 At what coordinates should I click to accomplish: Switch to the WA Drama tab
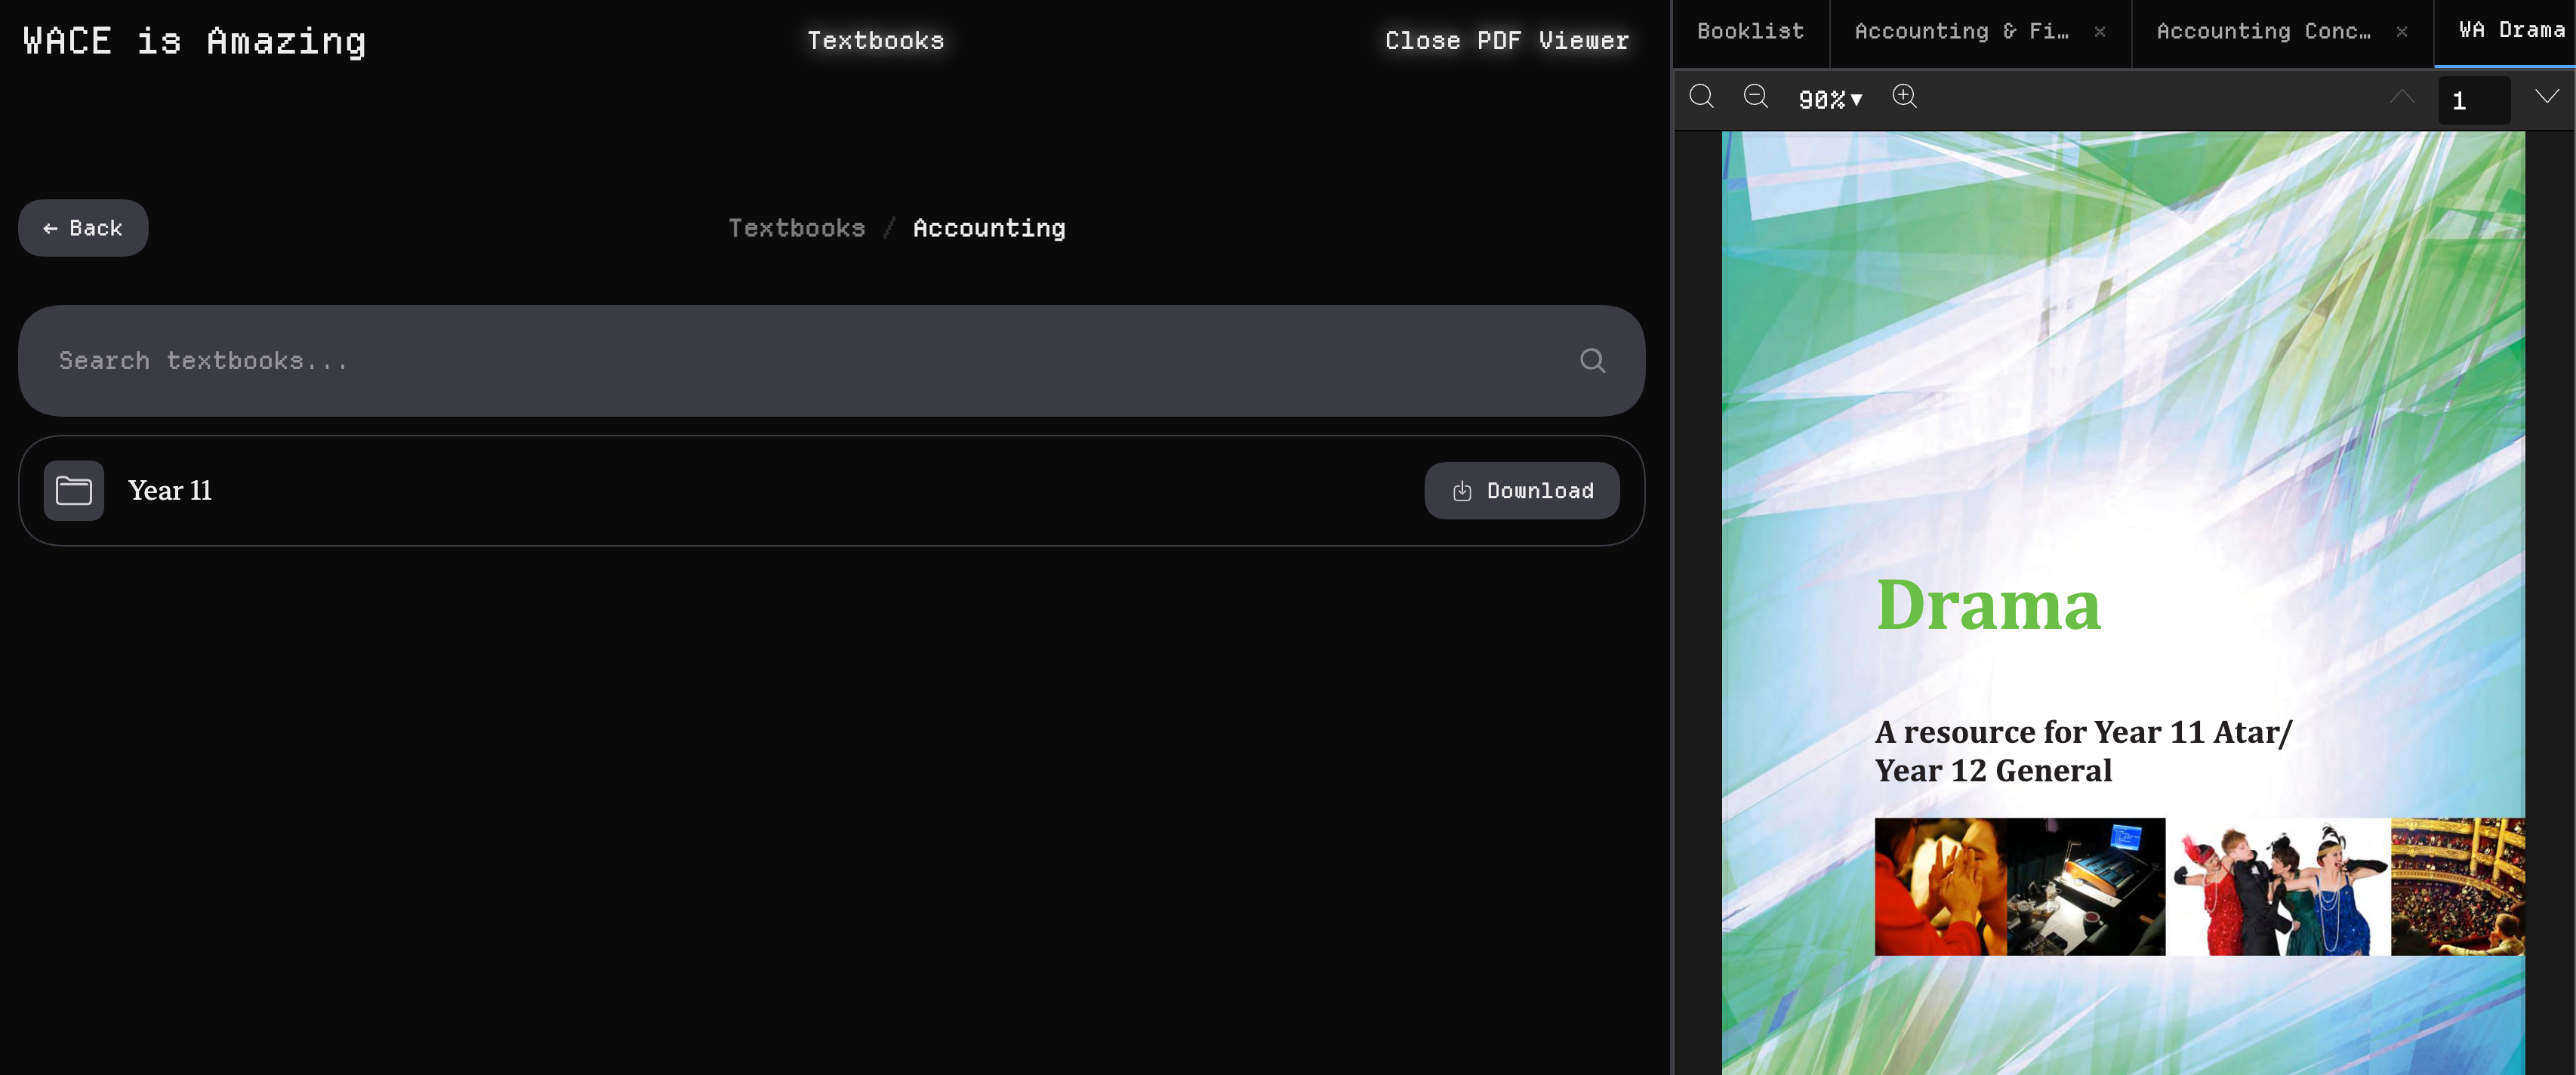click(x=2510, y=31)
